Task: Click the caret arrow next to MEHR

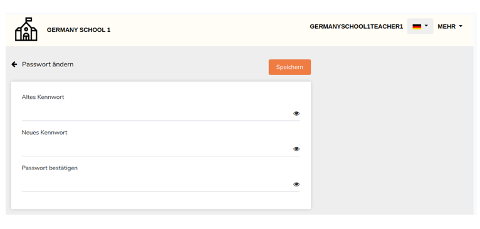Action: coord(461,27)
